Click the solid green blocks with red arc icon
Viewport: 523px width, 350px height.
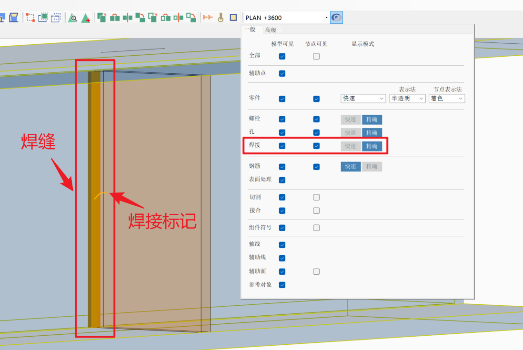coord(115,17)
